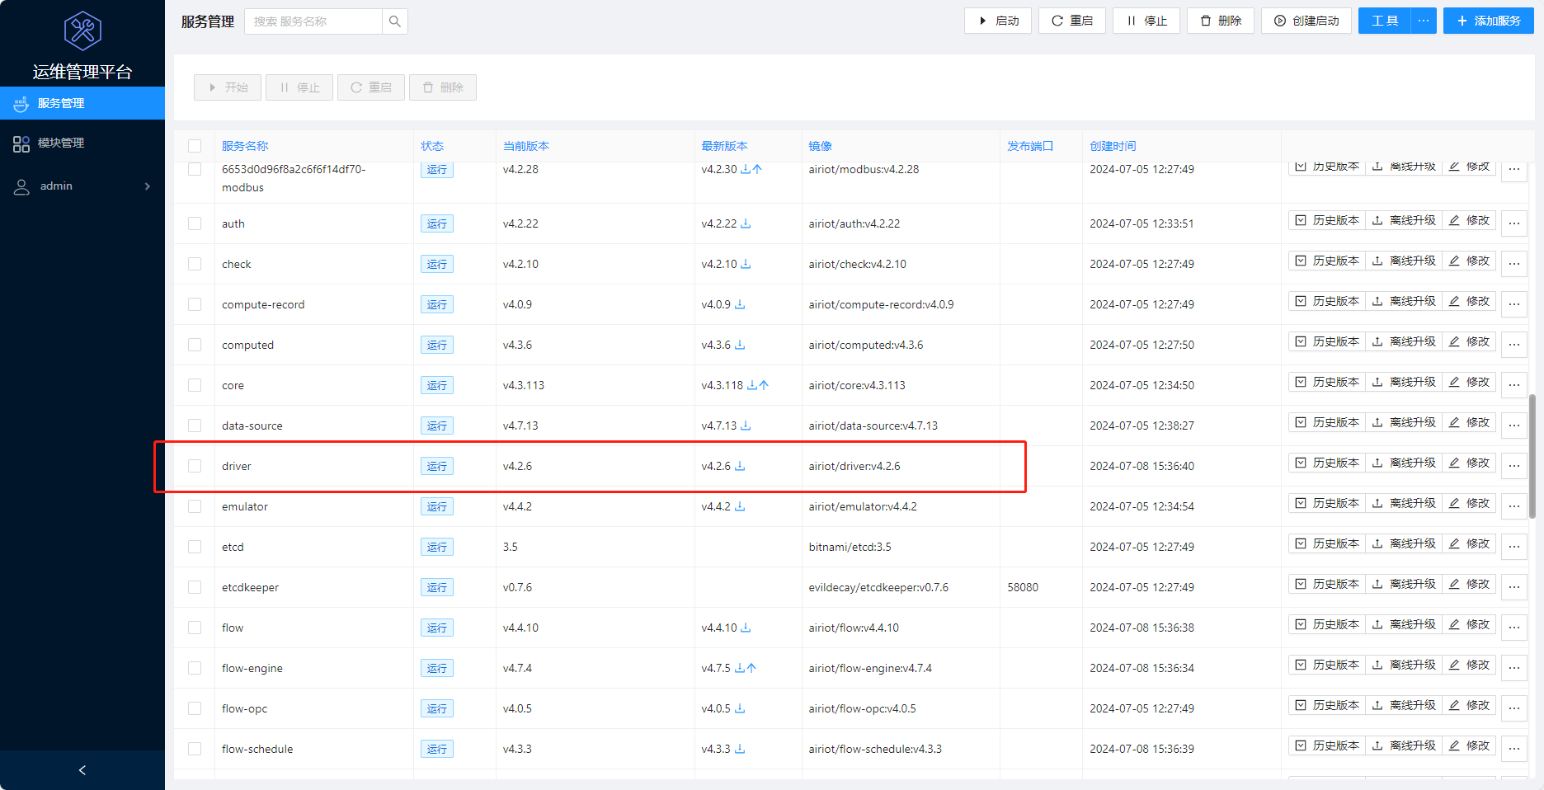This screenshot has width=1544, height=790.
Task: Download latest version v4.0.9 for compute-record
Action: pyautogui.click(x=740, y=304)
